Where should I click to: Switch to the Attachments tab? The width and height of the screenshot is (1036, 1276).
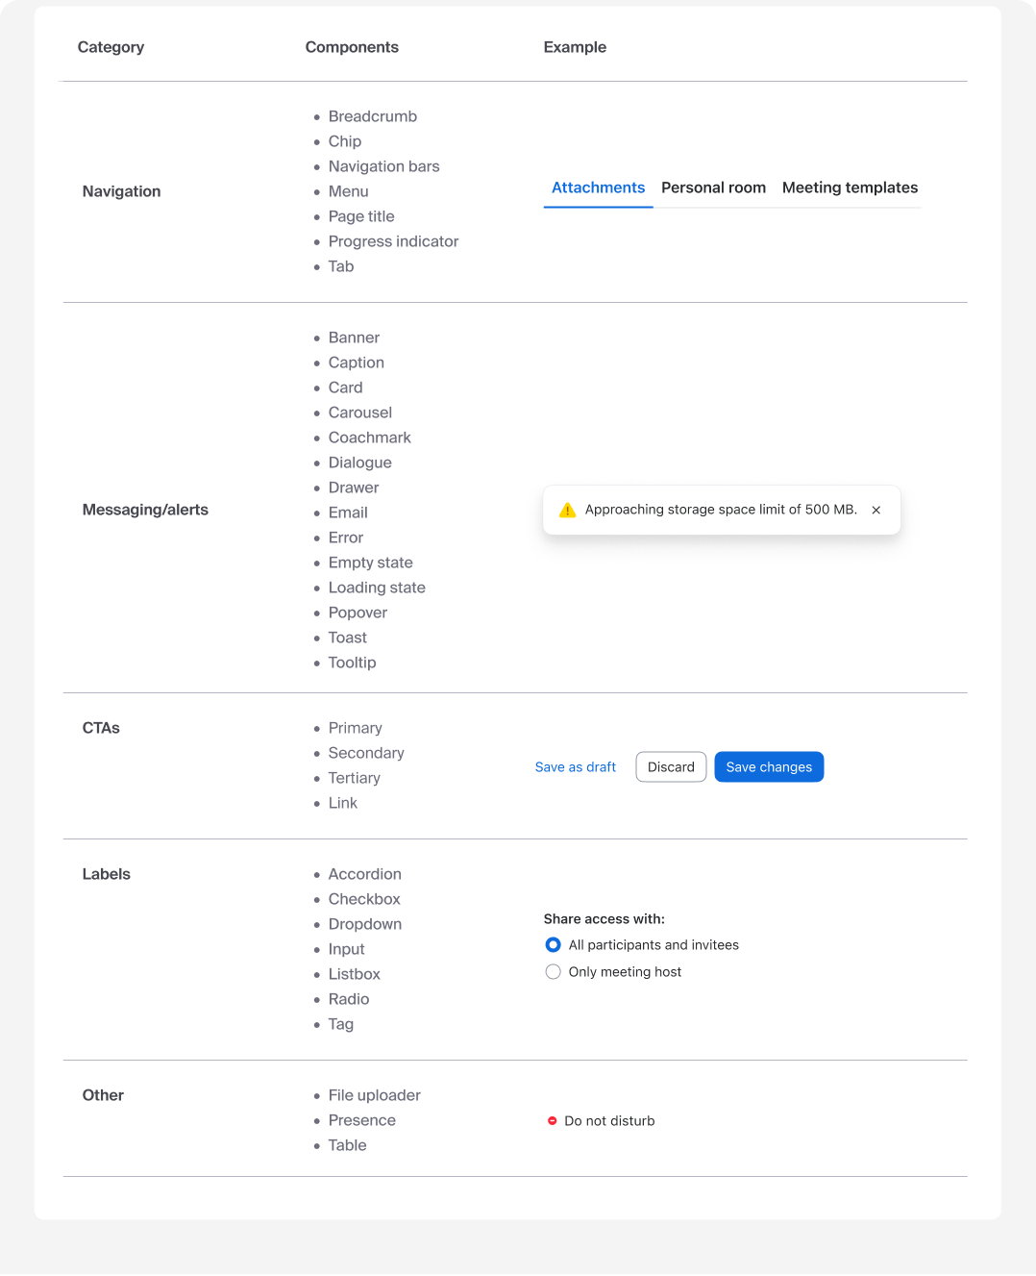[x=598, y=188]
